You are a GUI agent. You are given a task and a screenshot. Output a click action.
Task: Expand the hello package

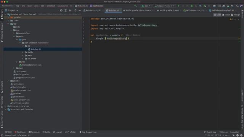(x=23, y=53)
